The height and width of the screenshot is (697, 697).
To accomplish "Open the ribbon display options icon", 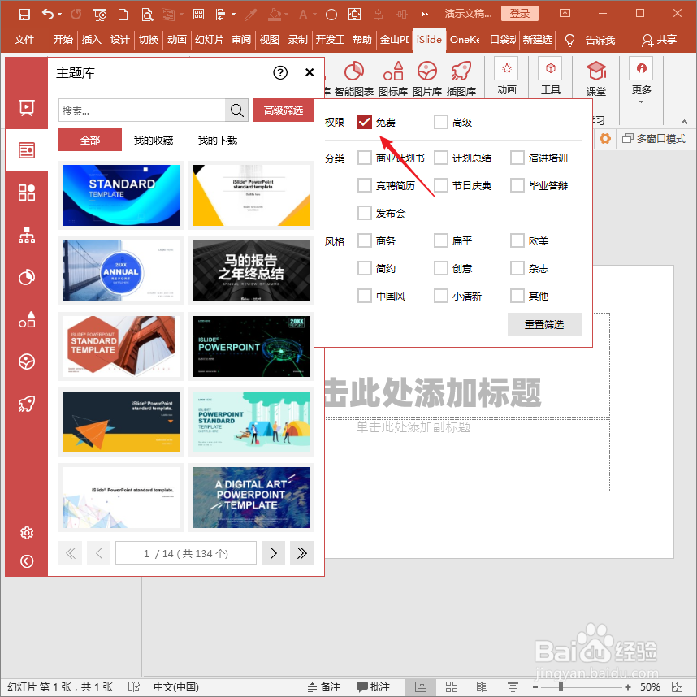I will coord(565,13).
